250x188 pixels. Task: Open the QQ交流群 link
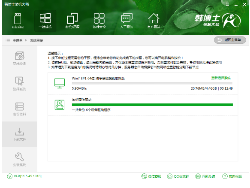[178, 176]
